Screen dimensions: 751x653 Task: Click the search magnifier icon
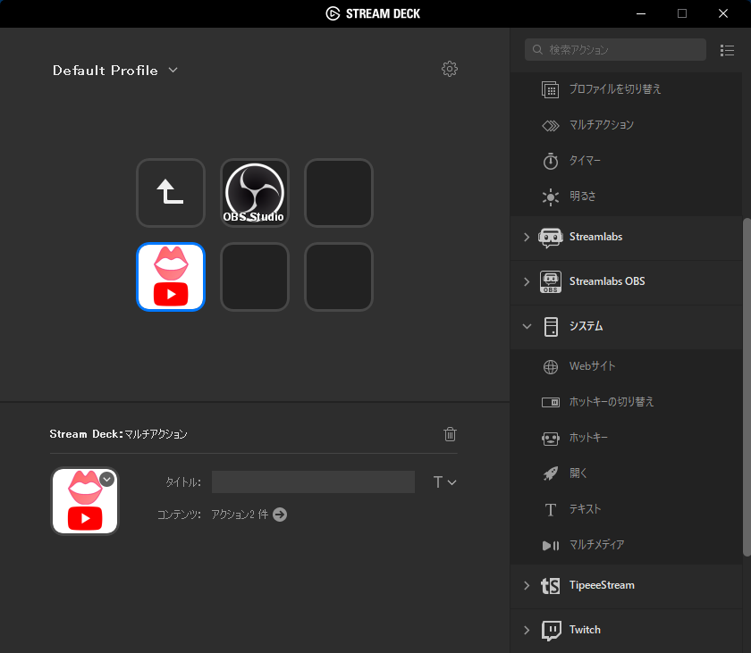click(537, 50)
